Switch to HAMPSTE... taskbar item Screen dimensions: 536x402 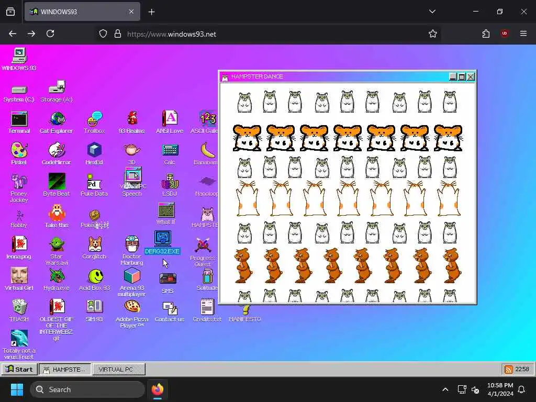[65, 369]
